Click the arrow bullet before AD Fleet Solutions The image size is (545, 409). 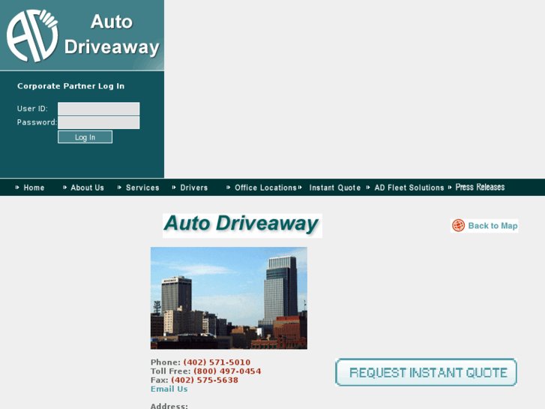click(368, 188)
